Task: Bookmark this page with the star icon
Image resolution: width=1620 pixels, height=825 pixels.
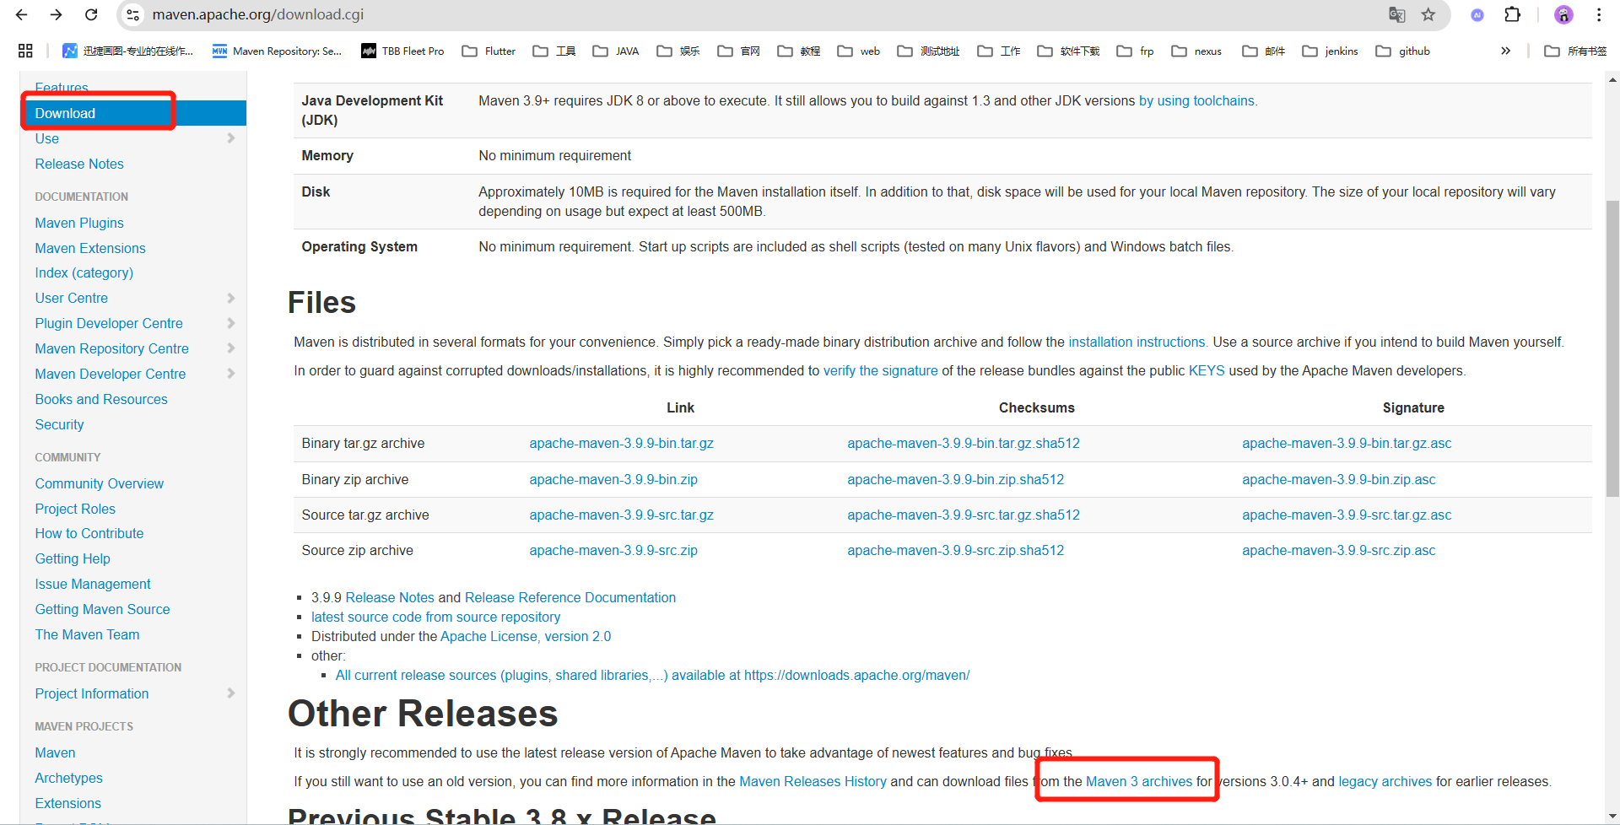Action: [1428, 14]
